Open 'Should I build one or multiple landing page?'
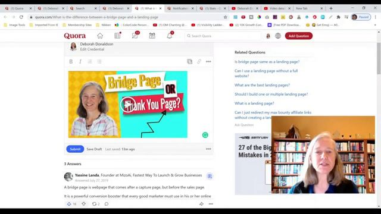The image size is (381, 214). (271, 94)
